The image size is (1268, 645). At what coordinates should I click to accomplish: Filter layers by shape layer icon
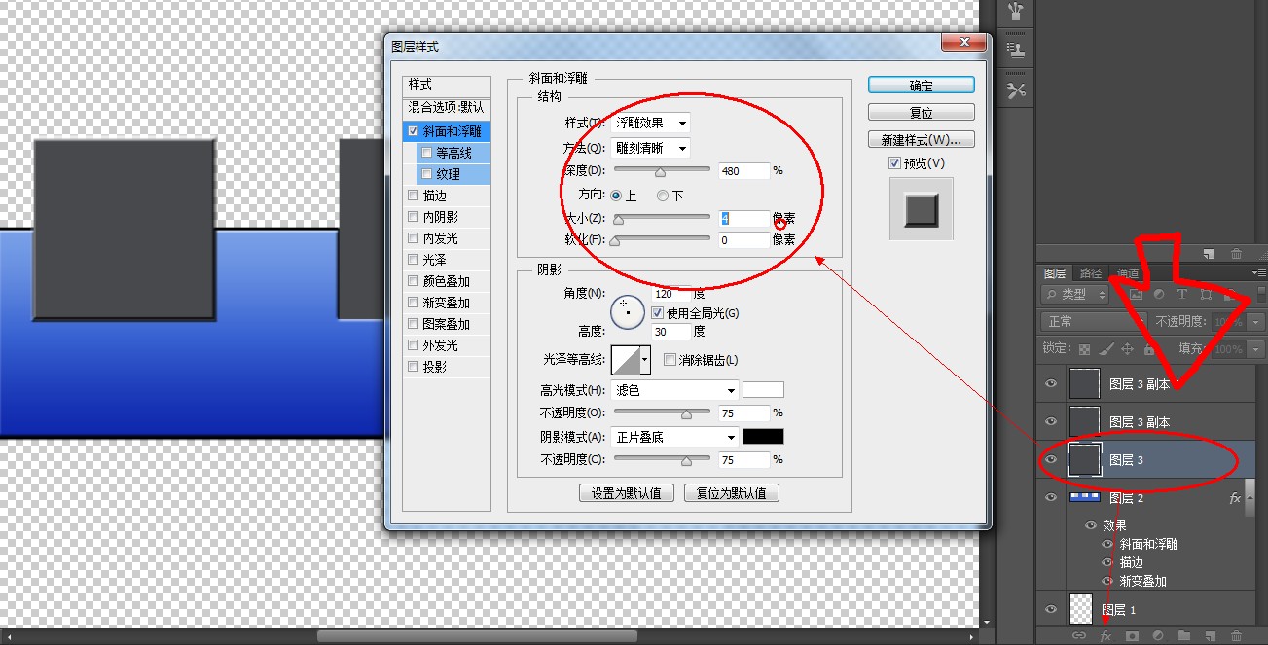coord(1206,294)
